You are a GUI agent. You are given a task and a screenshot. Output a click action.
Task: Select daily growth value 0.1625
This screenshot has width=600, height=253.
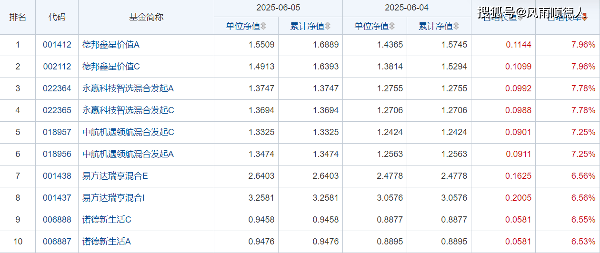(x=519, y=176)
